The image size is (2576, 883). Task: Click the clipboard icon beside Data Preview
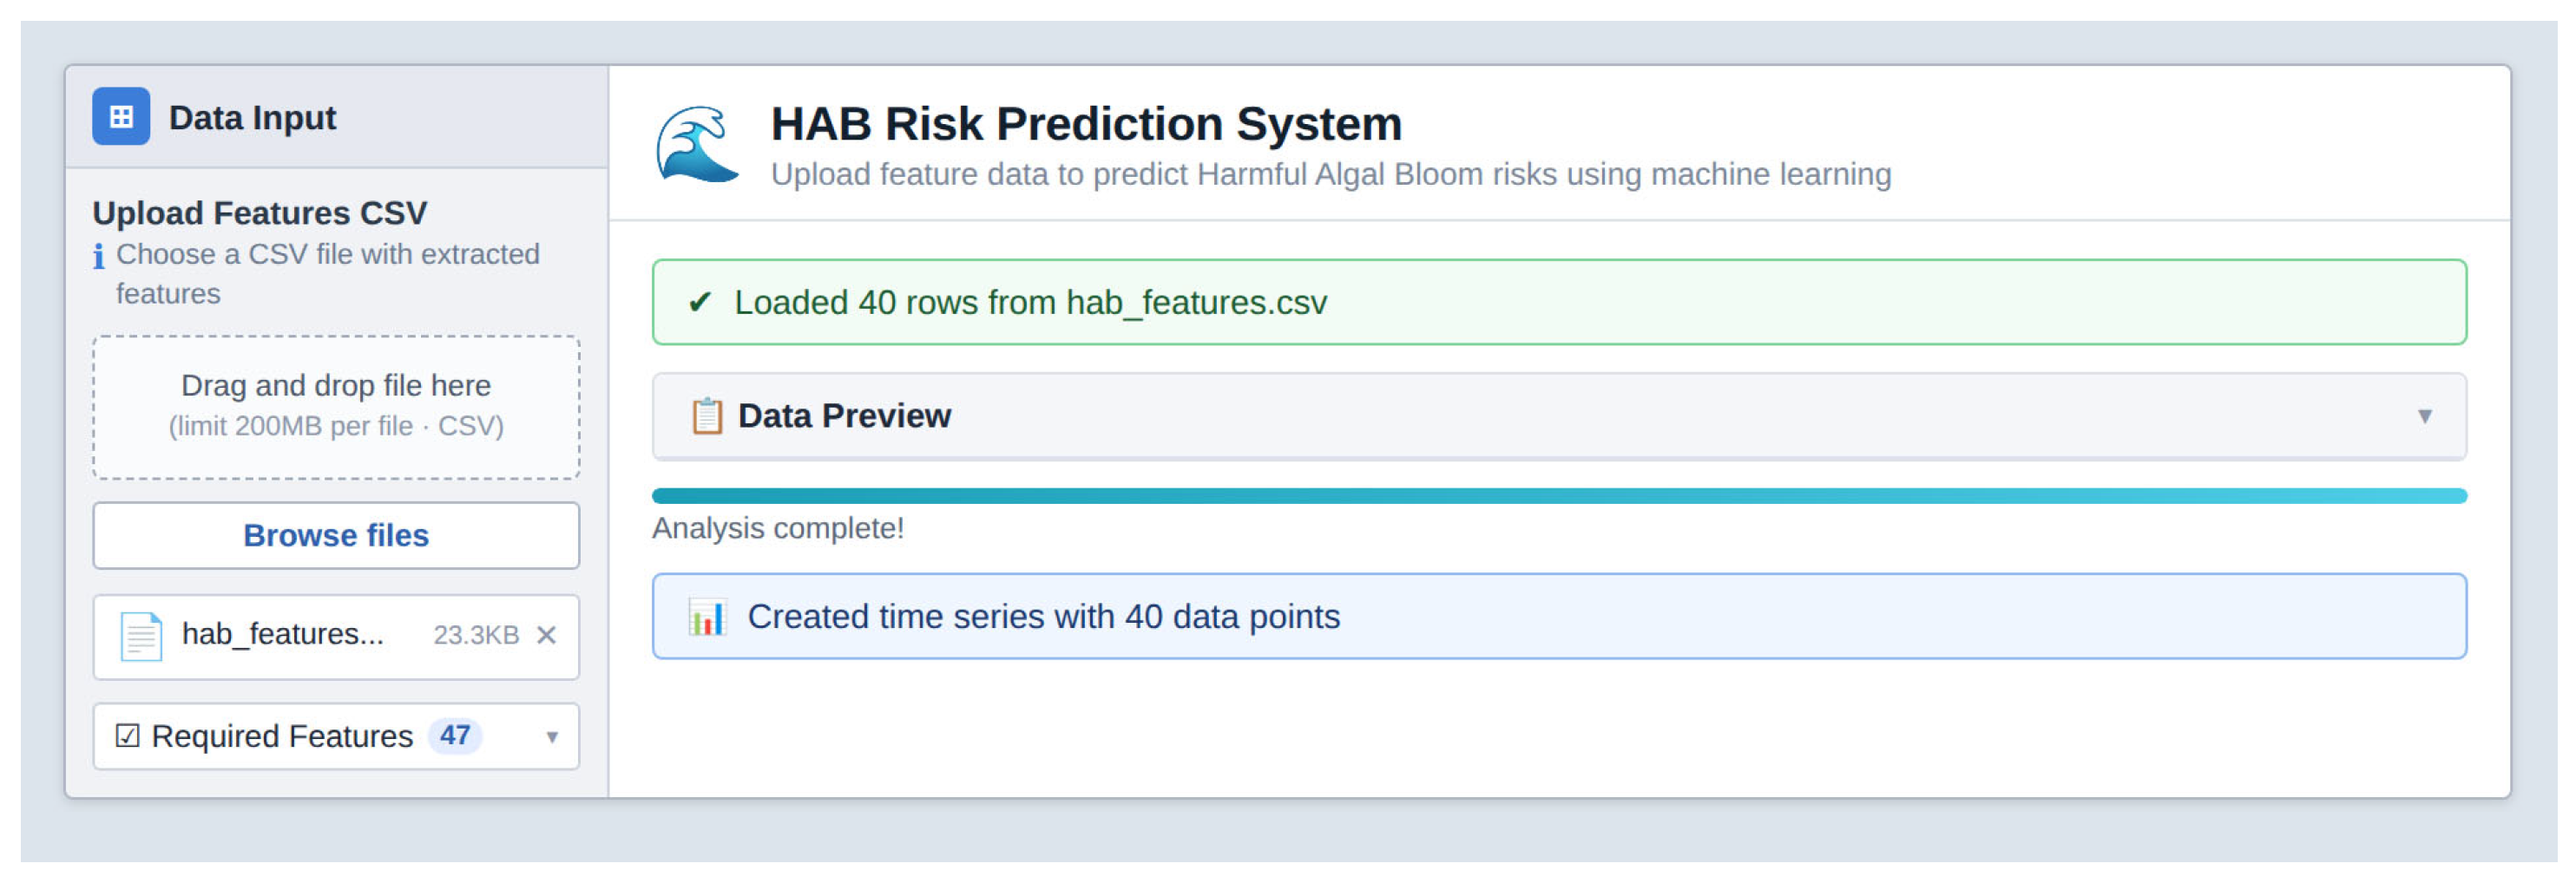(707, 415)
